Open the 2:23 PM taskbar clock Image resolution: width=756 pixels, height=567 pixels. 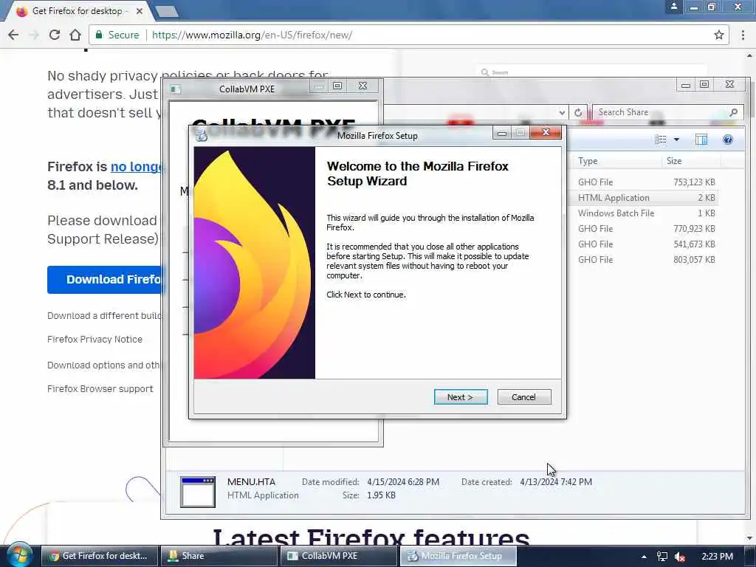[717, 557]
